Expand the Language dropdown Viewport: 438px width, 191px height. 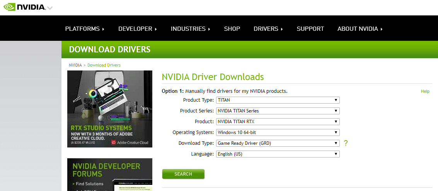click(x=278, y=154)
